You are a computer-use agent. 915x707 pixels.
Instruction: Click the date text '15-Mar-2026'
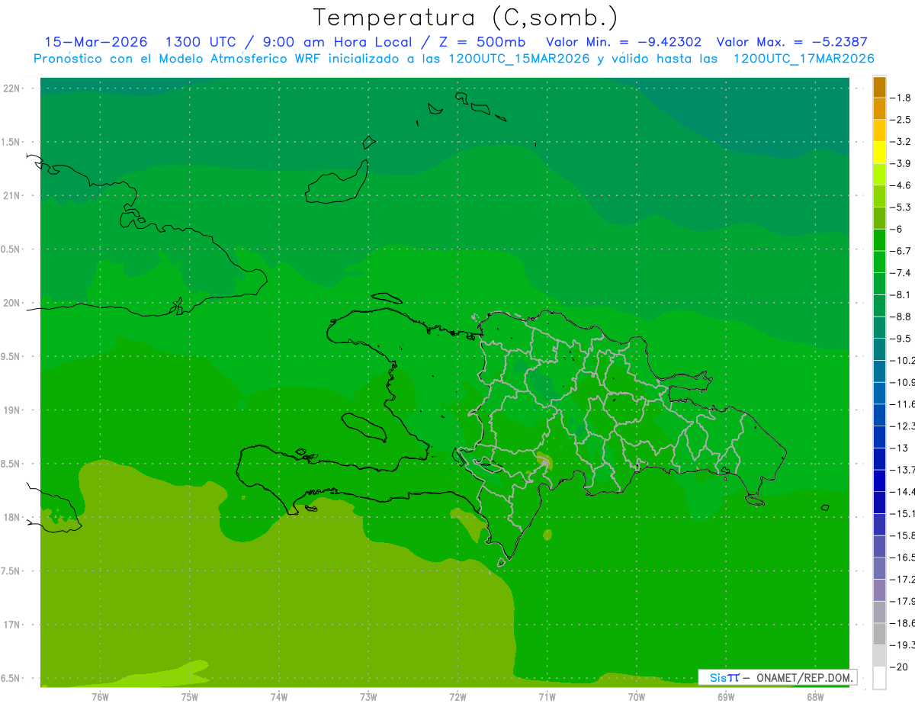tap(96, 42)
